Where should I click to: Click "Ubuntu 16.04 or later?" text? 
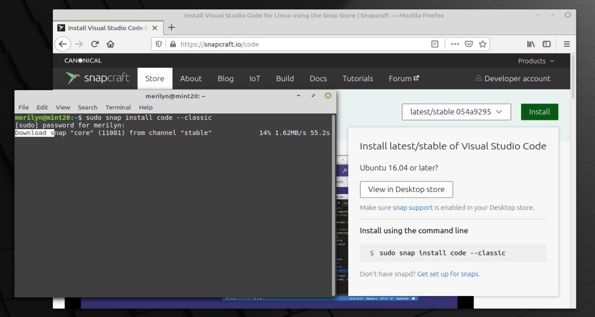point(399,168)
